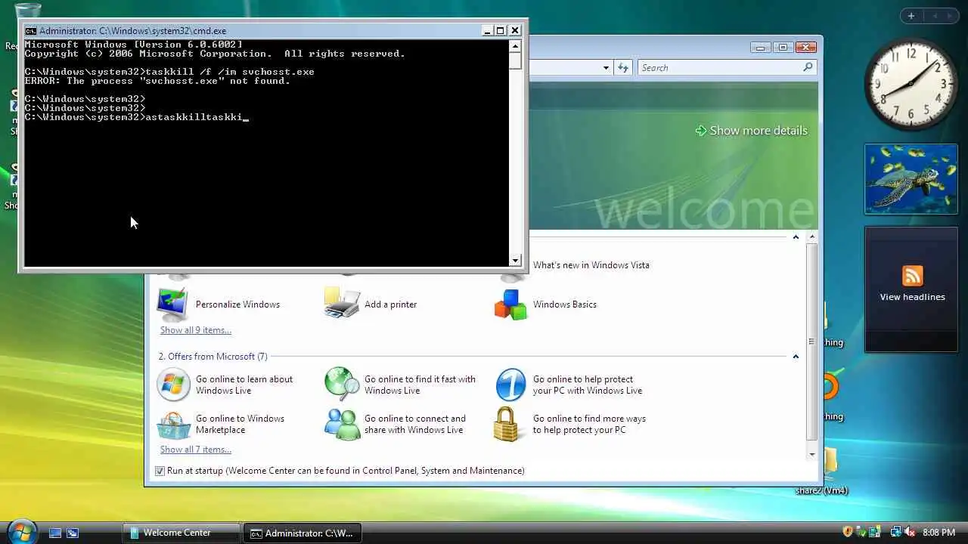
Task: Open Go online to help protect your PC
Action: coord(569,385)
